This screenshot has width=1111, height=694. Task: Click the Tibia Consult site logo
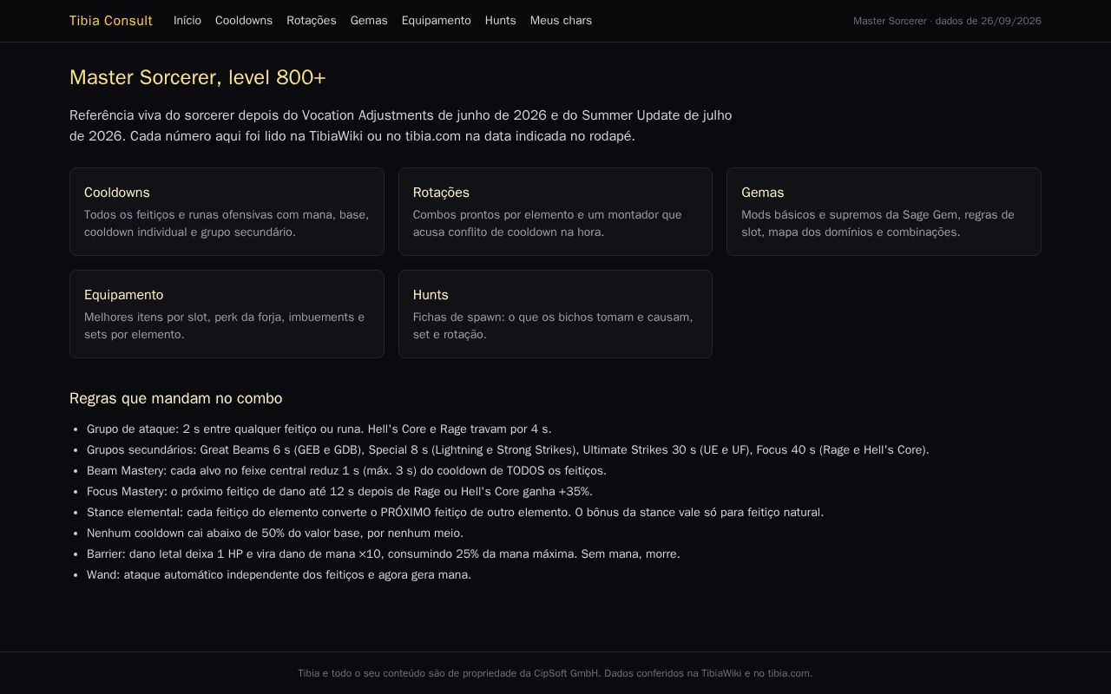pyautogui.click(x=111, y=21)
